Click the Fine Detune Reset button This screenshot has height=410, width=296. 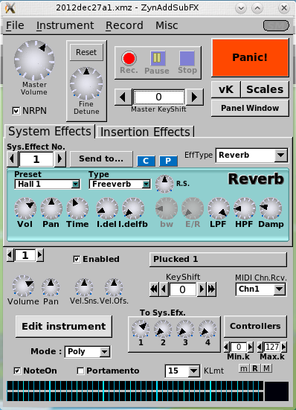click(x=86, y=52)
